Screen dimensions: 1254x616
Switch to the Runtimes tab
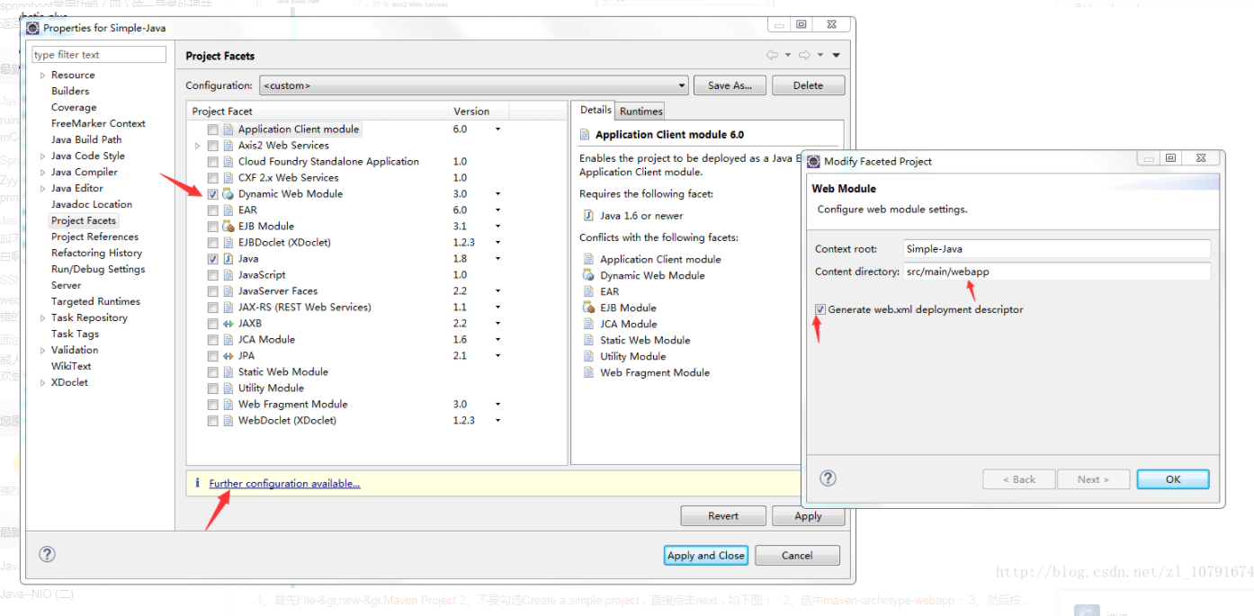(x=640, y=111)
